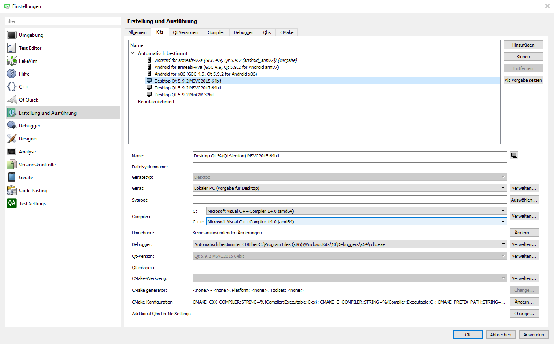Confirm settings with the OK button
This screenshot has width=554, height=344.
click(x=468, y=335)
